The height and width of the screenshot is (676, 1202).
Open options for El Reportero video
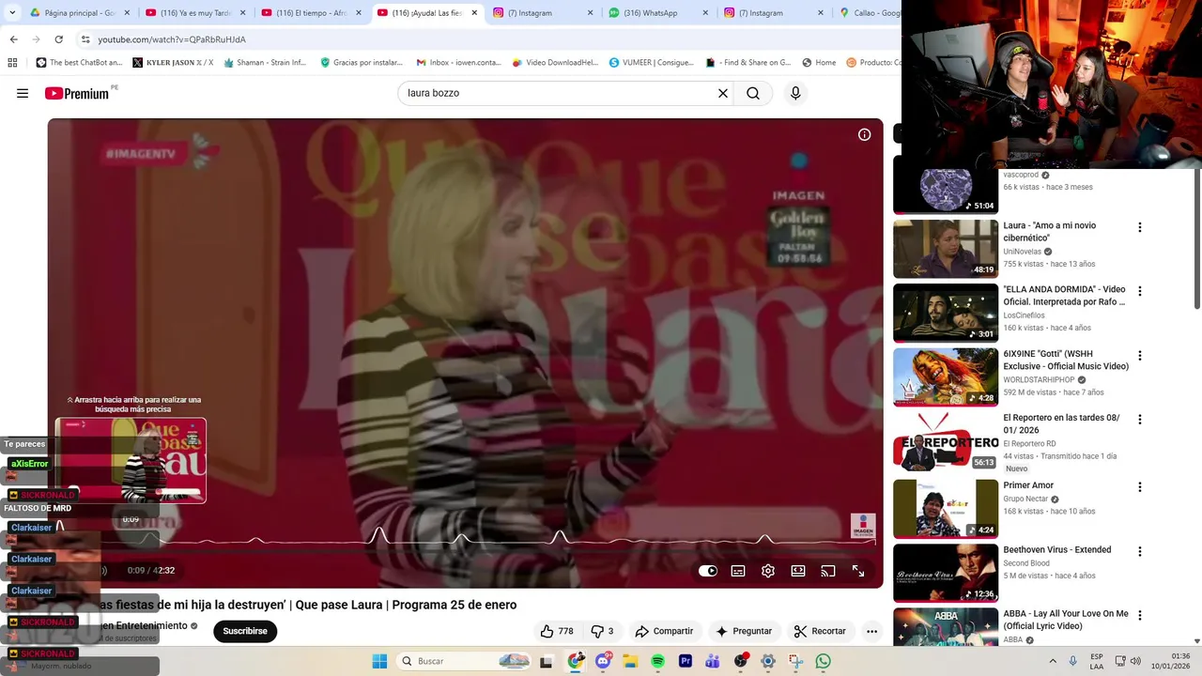1140,420
